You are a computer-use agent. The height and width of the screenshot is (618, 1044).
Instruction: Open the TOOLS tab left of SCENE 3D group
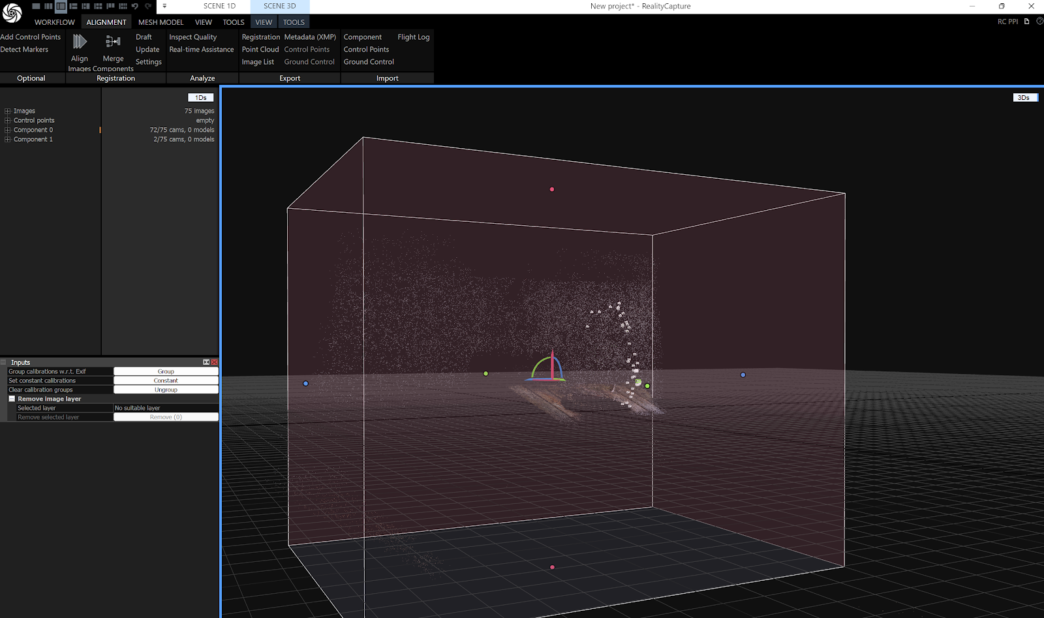pos(234,22)
